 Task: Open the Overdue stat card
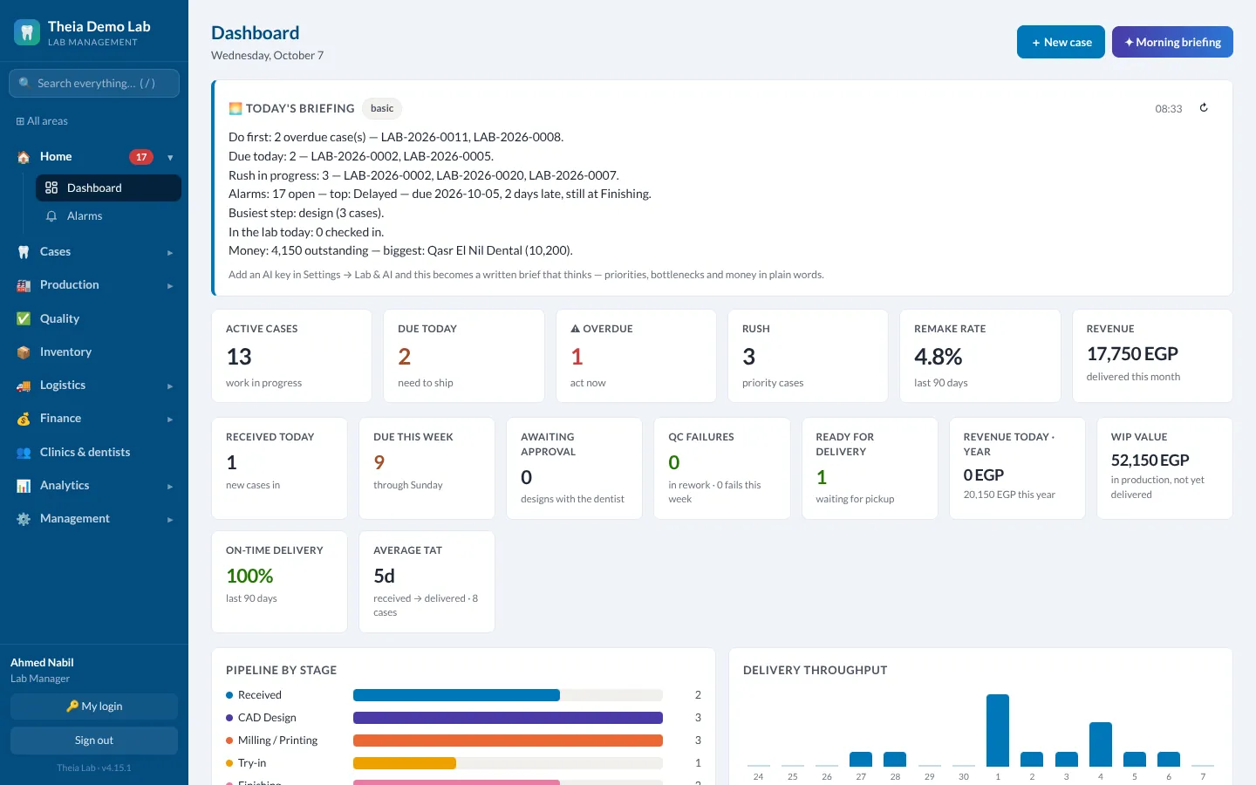[x=637, y=356]
